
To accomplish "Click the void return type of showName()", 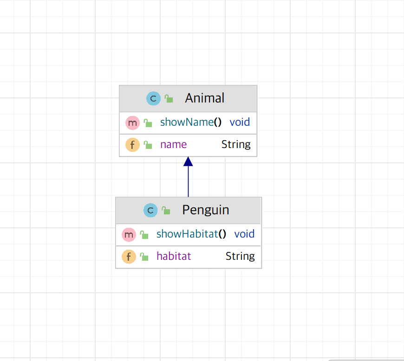I will coord(240,122).
